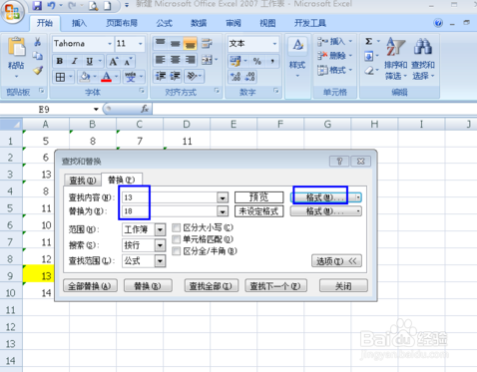This screenshot has height=372, width=477.
Task: Apply comma style format
Action: click(272, 61)
